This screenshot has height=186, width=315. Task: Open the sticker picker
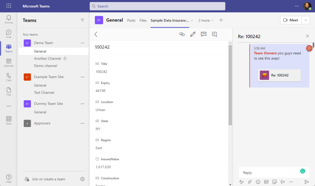[x=274, y=182]
